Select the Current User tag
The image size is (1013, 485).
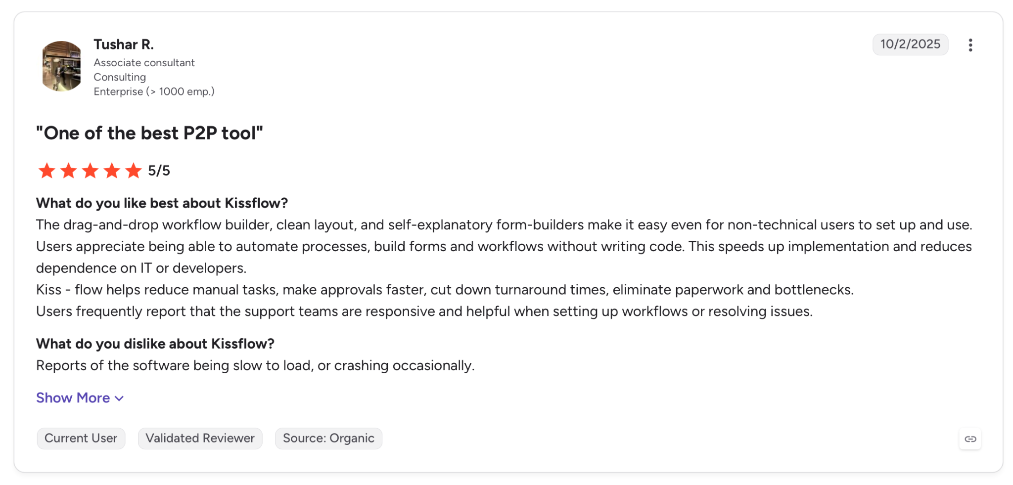pos(81,439)
